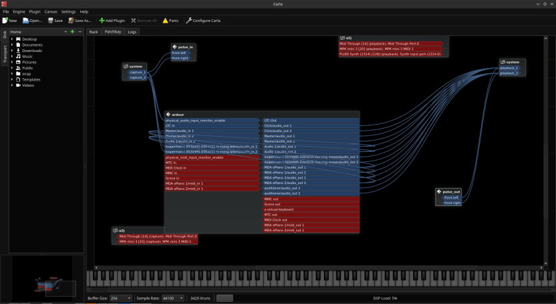Open the Home location dropdown
556x304 pixels.
coord(39,32)
